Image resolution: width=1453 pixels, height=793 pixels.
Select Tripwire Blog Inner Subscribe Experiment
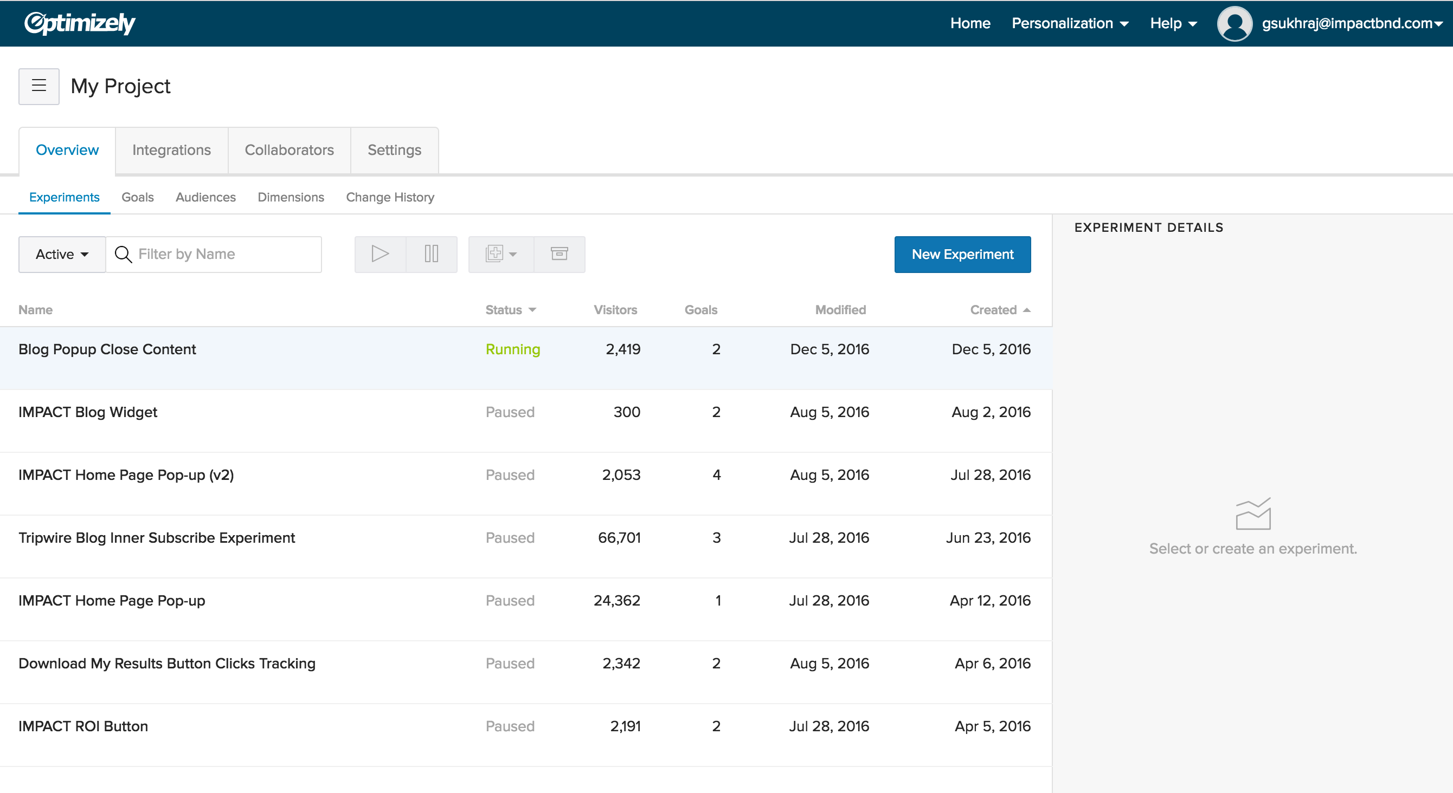tap(526, 546)
